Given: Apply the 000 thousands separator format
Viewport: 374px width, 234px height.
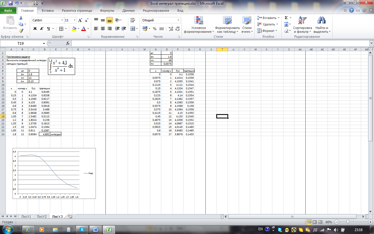Looking at the screenshot, I should tap(162, 29).
